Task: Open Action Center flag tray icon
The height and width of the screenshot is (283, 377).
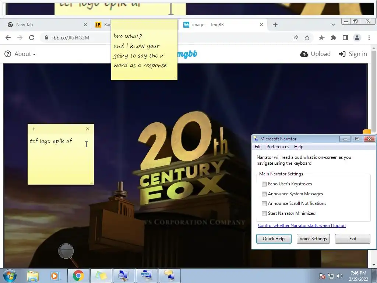Action: pyautogui.click(x=322, y=276)
